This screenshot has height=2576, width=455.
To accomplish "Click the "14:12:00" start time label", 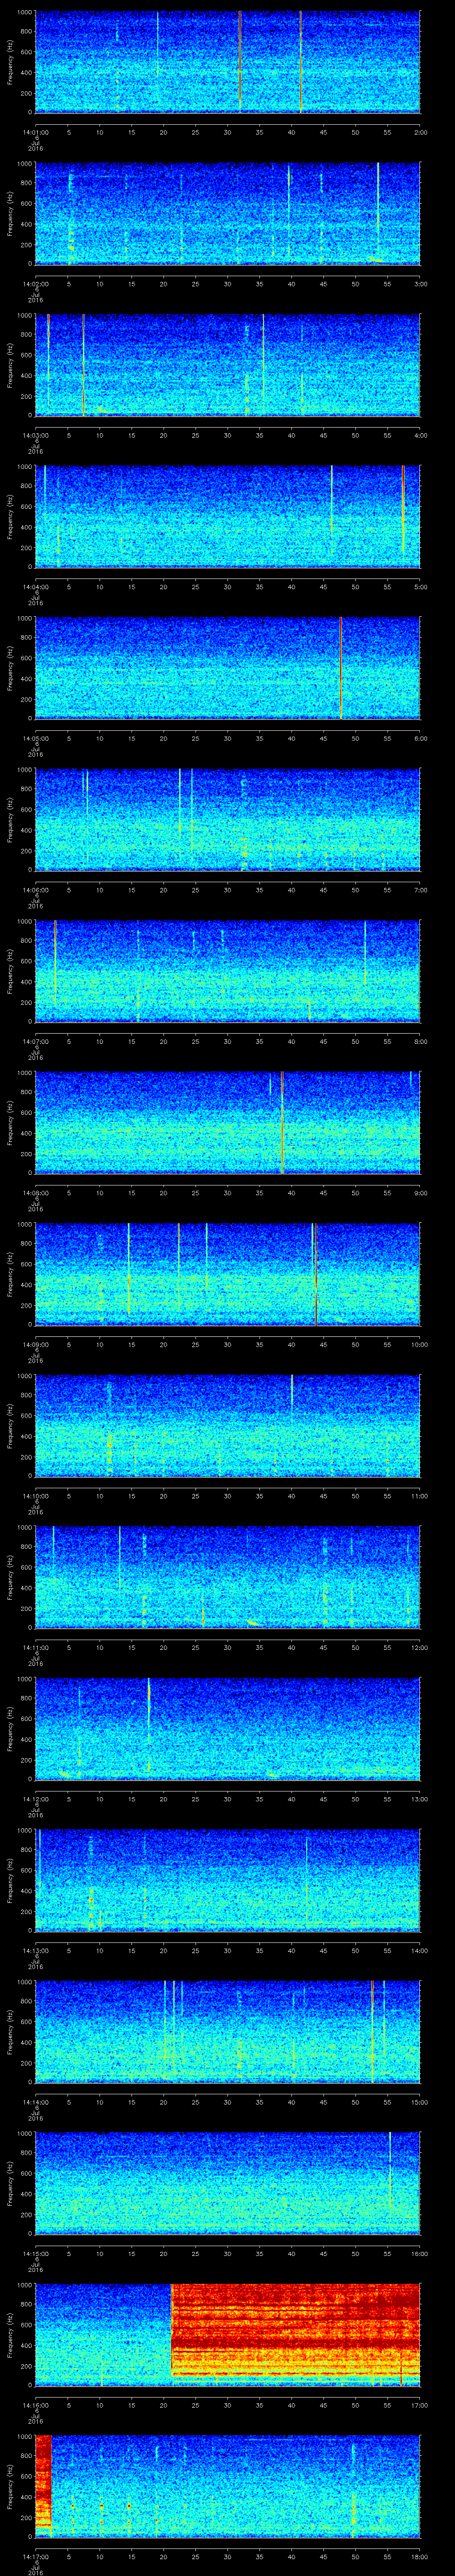I will (35, 1798).
